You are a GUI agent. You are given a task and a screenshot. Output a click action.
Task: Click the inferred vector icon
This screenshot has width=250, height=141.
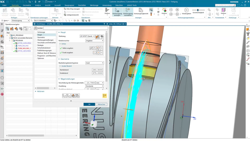tap(98, 48)
